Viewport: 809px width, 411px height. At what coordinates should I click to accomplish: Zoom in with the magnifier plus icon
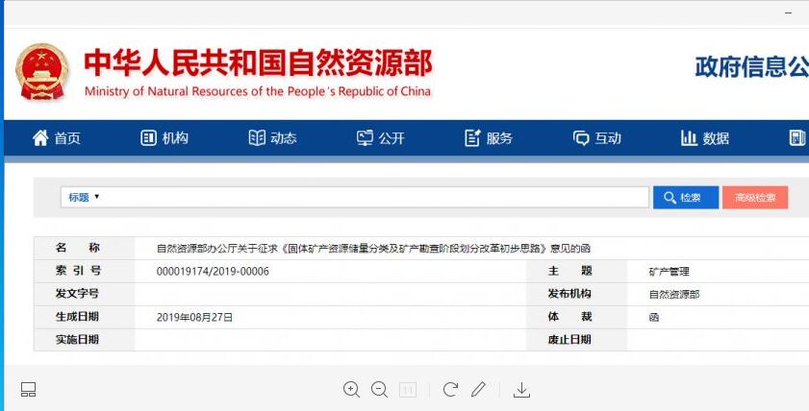click(351, 390)
